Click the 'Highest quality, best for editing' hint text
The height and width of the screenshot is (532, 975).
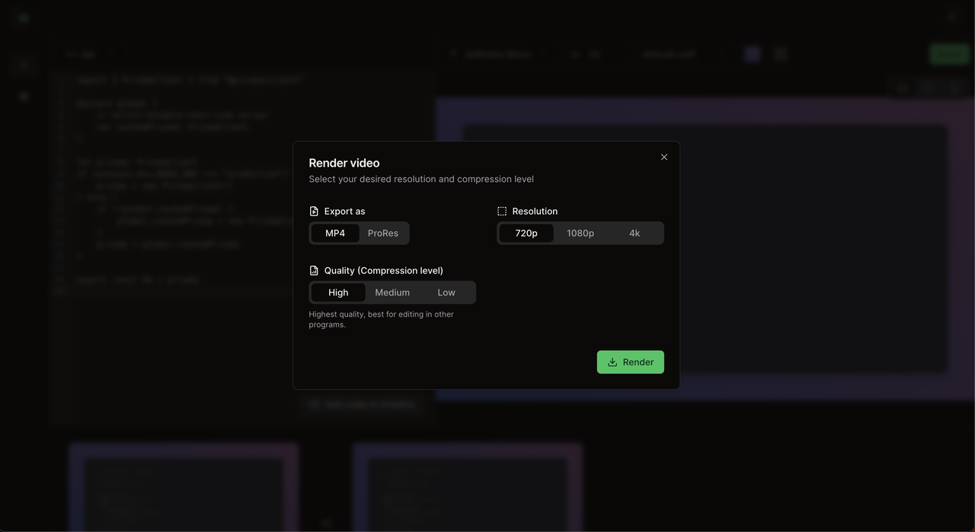click(382, 319)
